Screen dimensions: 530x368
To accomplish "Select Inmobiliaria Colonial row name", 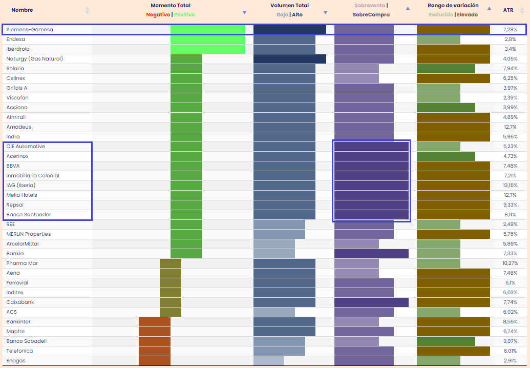I will [33, 176].
